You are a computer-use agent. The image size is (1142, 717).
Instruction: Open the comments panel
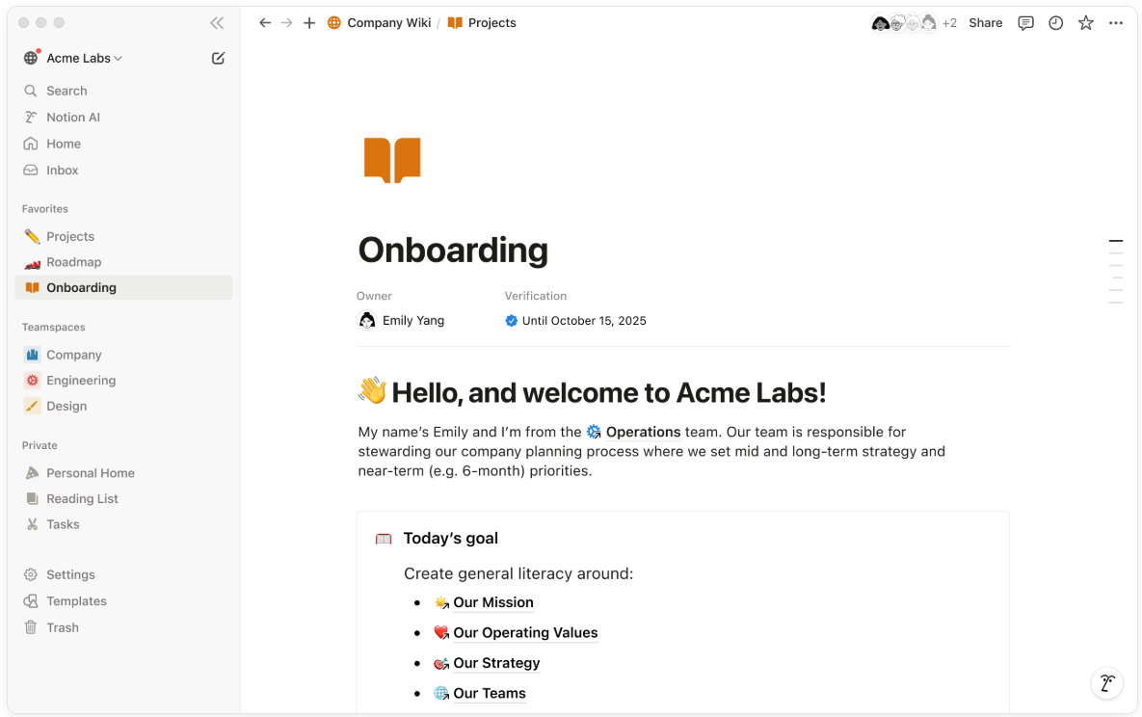(1025, 22)
